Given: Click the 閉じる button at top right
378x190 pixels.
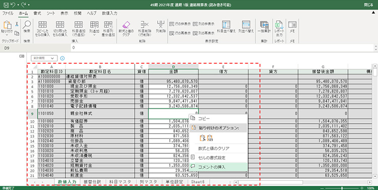Looking at the screenshot, I should point(368,5).
